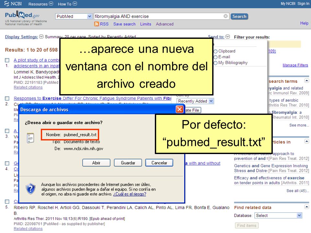The image size is (311, 233).
Task: Open the Advanced search link
Action: coord(165,24)
